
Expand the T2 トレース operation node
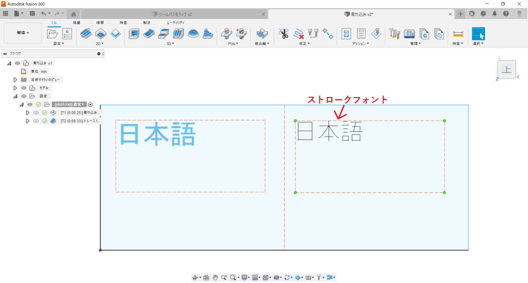[28, 121]
